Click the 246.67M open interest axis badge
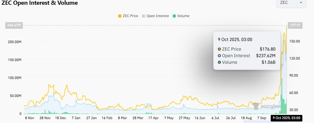314x123 pixels. pyautogui.click(x=13, y=25)
